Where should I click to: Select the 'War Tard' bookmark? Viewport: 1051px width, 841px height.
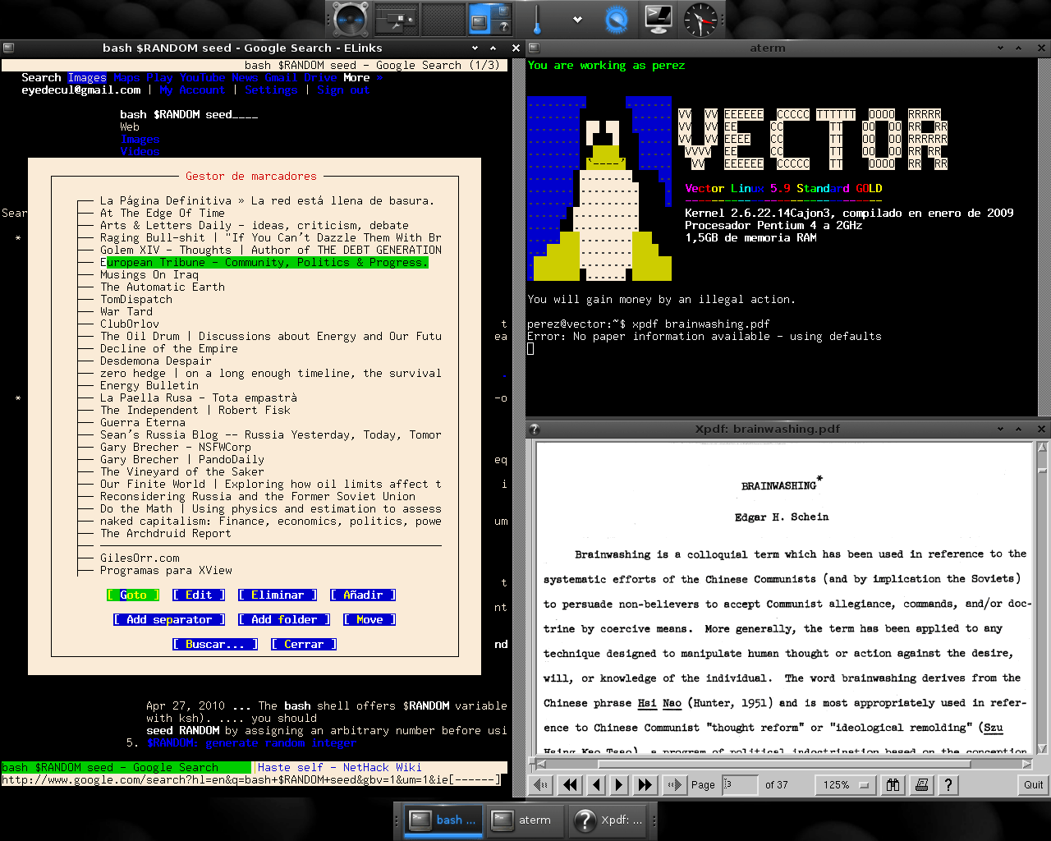coord(126,312)
